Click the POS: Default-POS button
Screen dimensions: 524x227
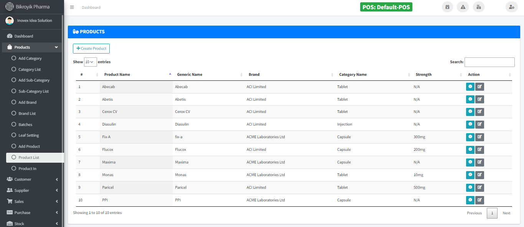(x=386, y=7)
